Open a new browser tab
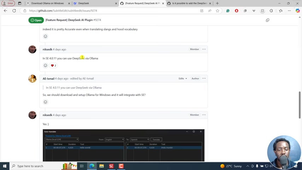 click(x=217, y=3)
